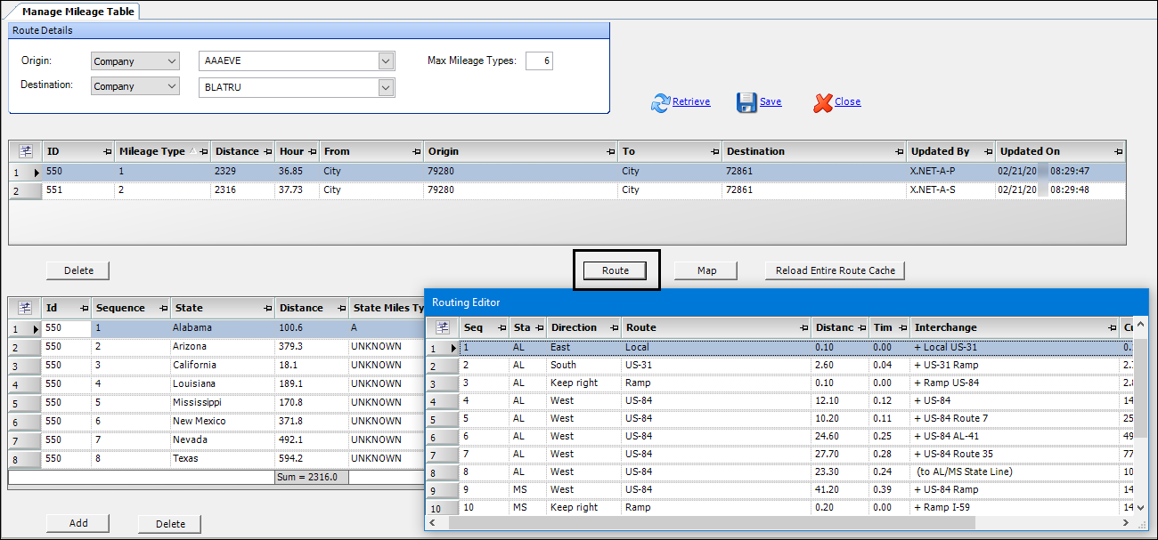
Task: Expand the Origin type Company dropdown
Action: coord(171,61)
